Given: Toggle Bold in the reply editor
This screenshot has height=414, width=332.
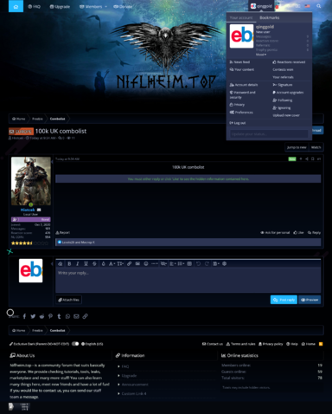Looking at the screenshot, I should 69,263.
